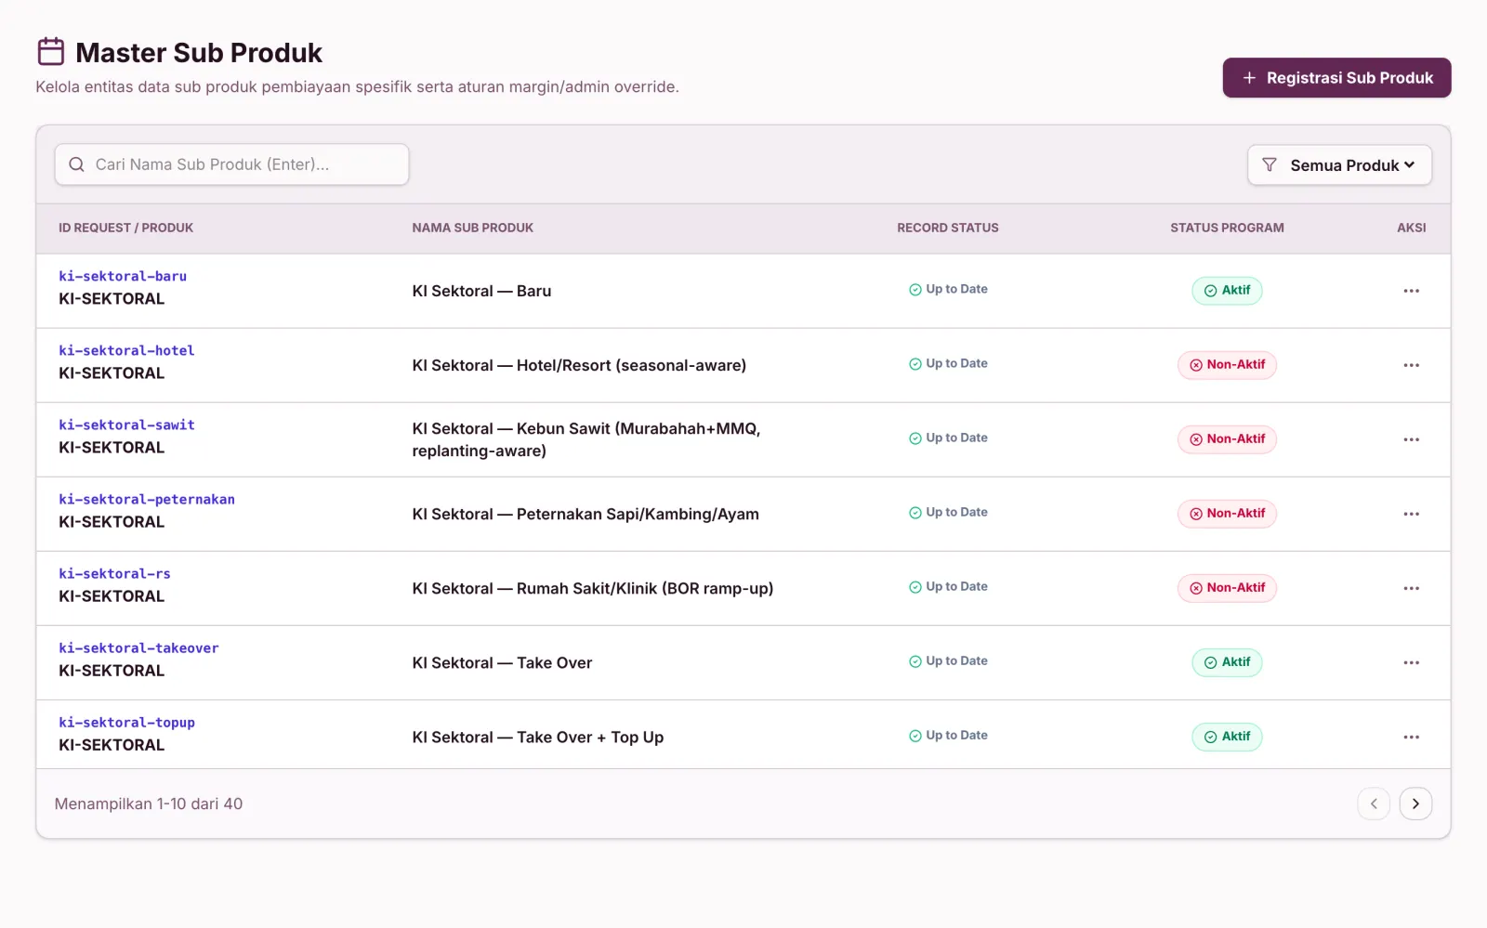Go to previous page of results
The width and height of the screenshot is (1487, 928).
click(x=1374, y=804)
